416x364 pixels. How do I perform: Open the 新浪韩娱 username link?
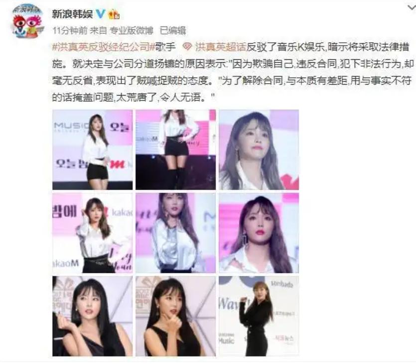(72, 14)
